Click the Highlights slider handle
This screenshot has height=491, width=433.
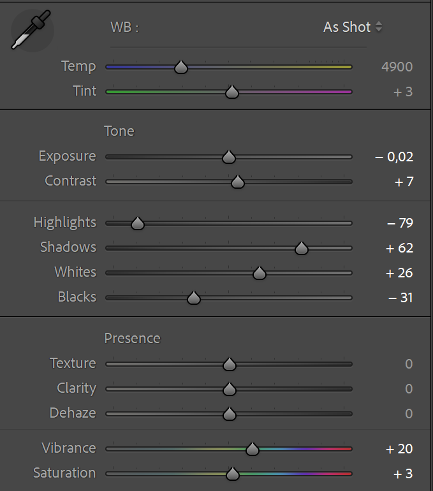click(x=137, y=223)
